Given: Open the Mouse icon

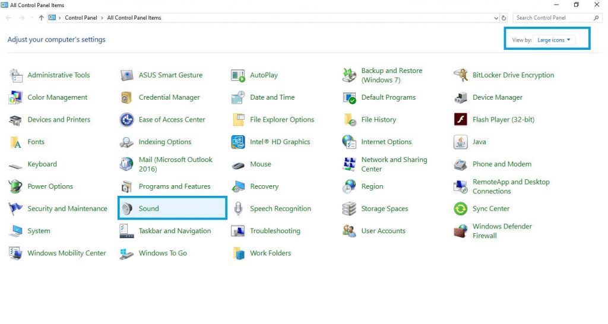Looking at the screenshot, I should [x=238, y=166].
